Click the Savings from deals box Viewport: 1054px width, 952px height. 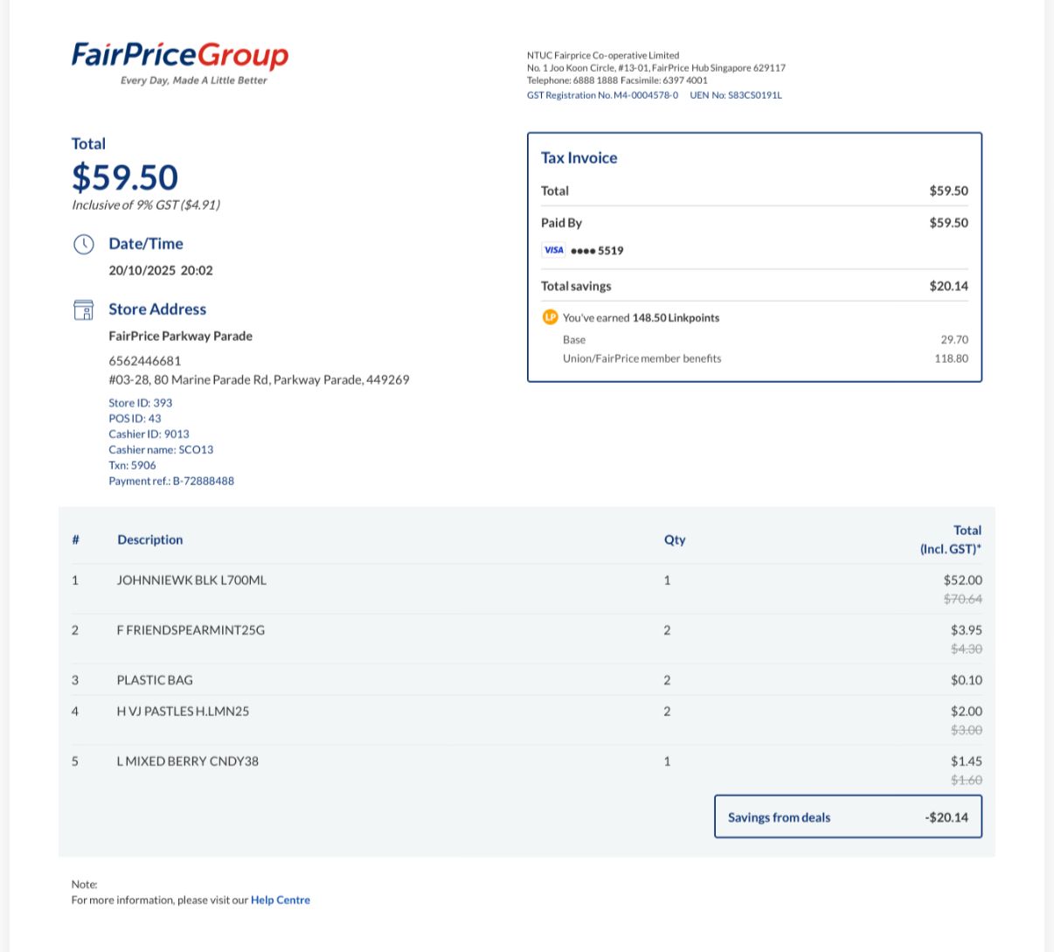pyautogui.click(x=848, y=816)
